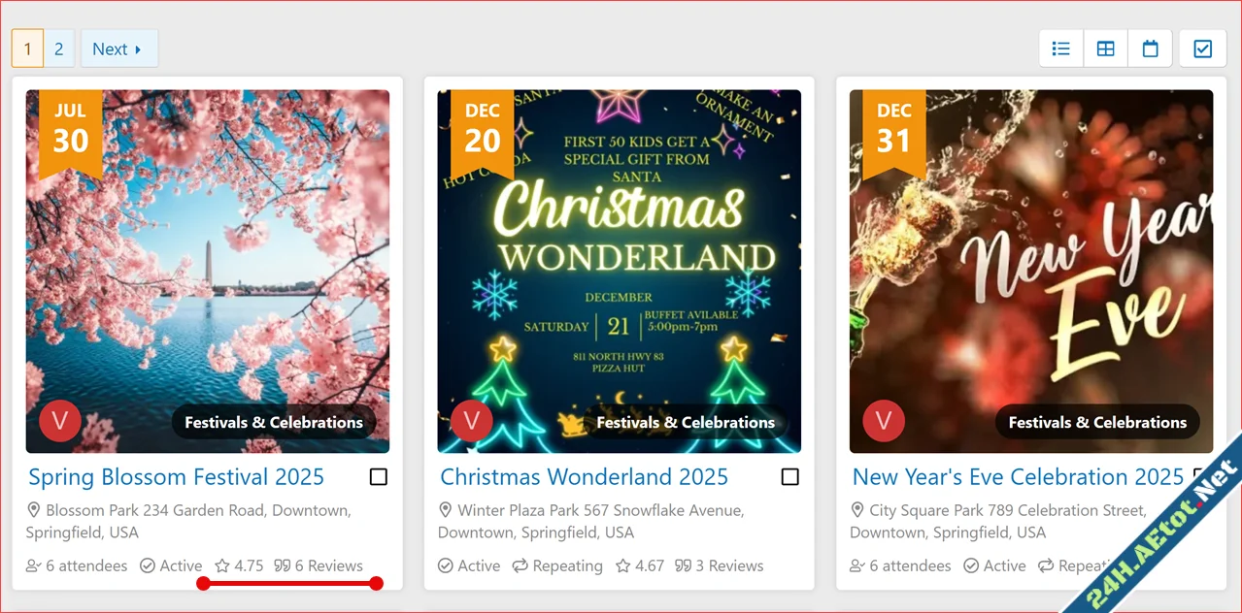Click the repeating event icon on Christmas Wonderland card

[521, 565]
